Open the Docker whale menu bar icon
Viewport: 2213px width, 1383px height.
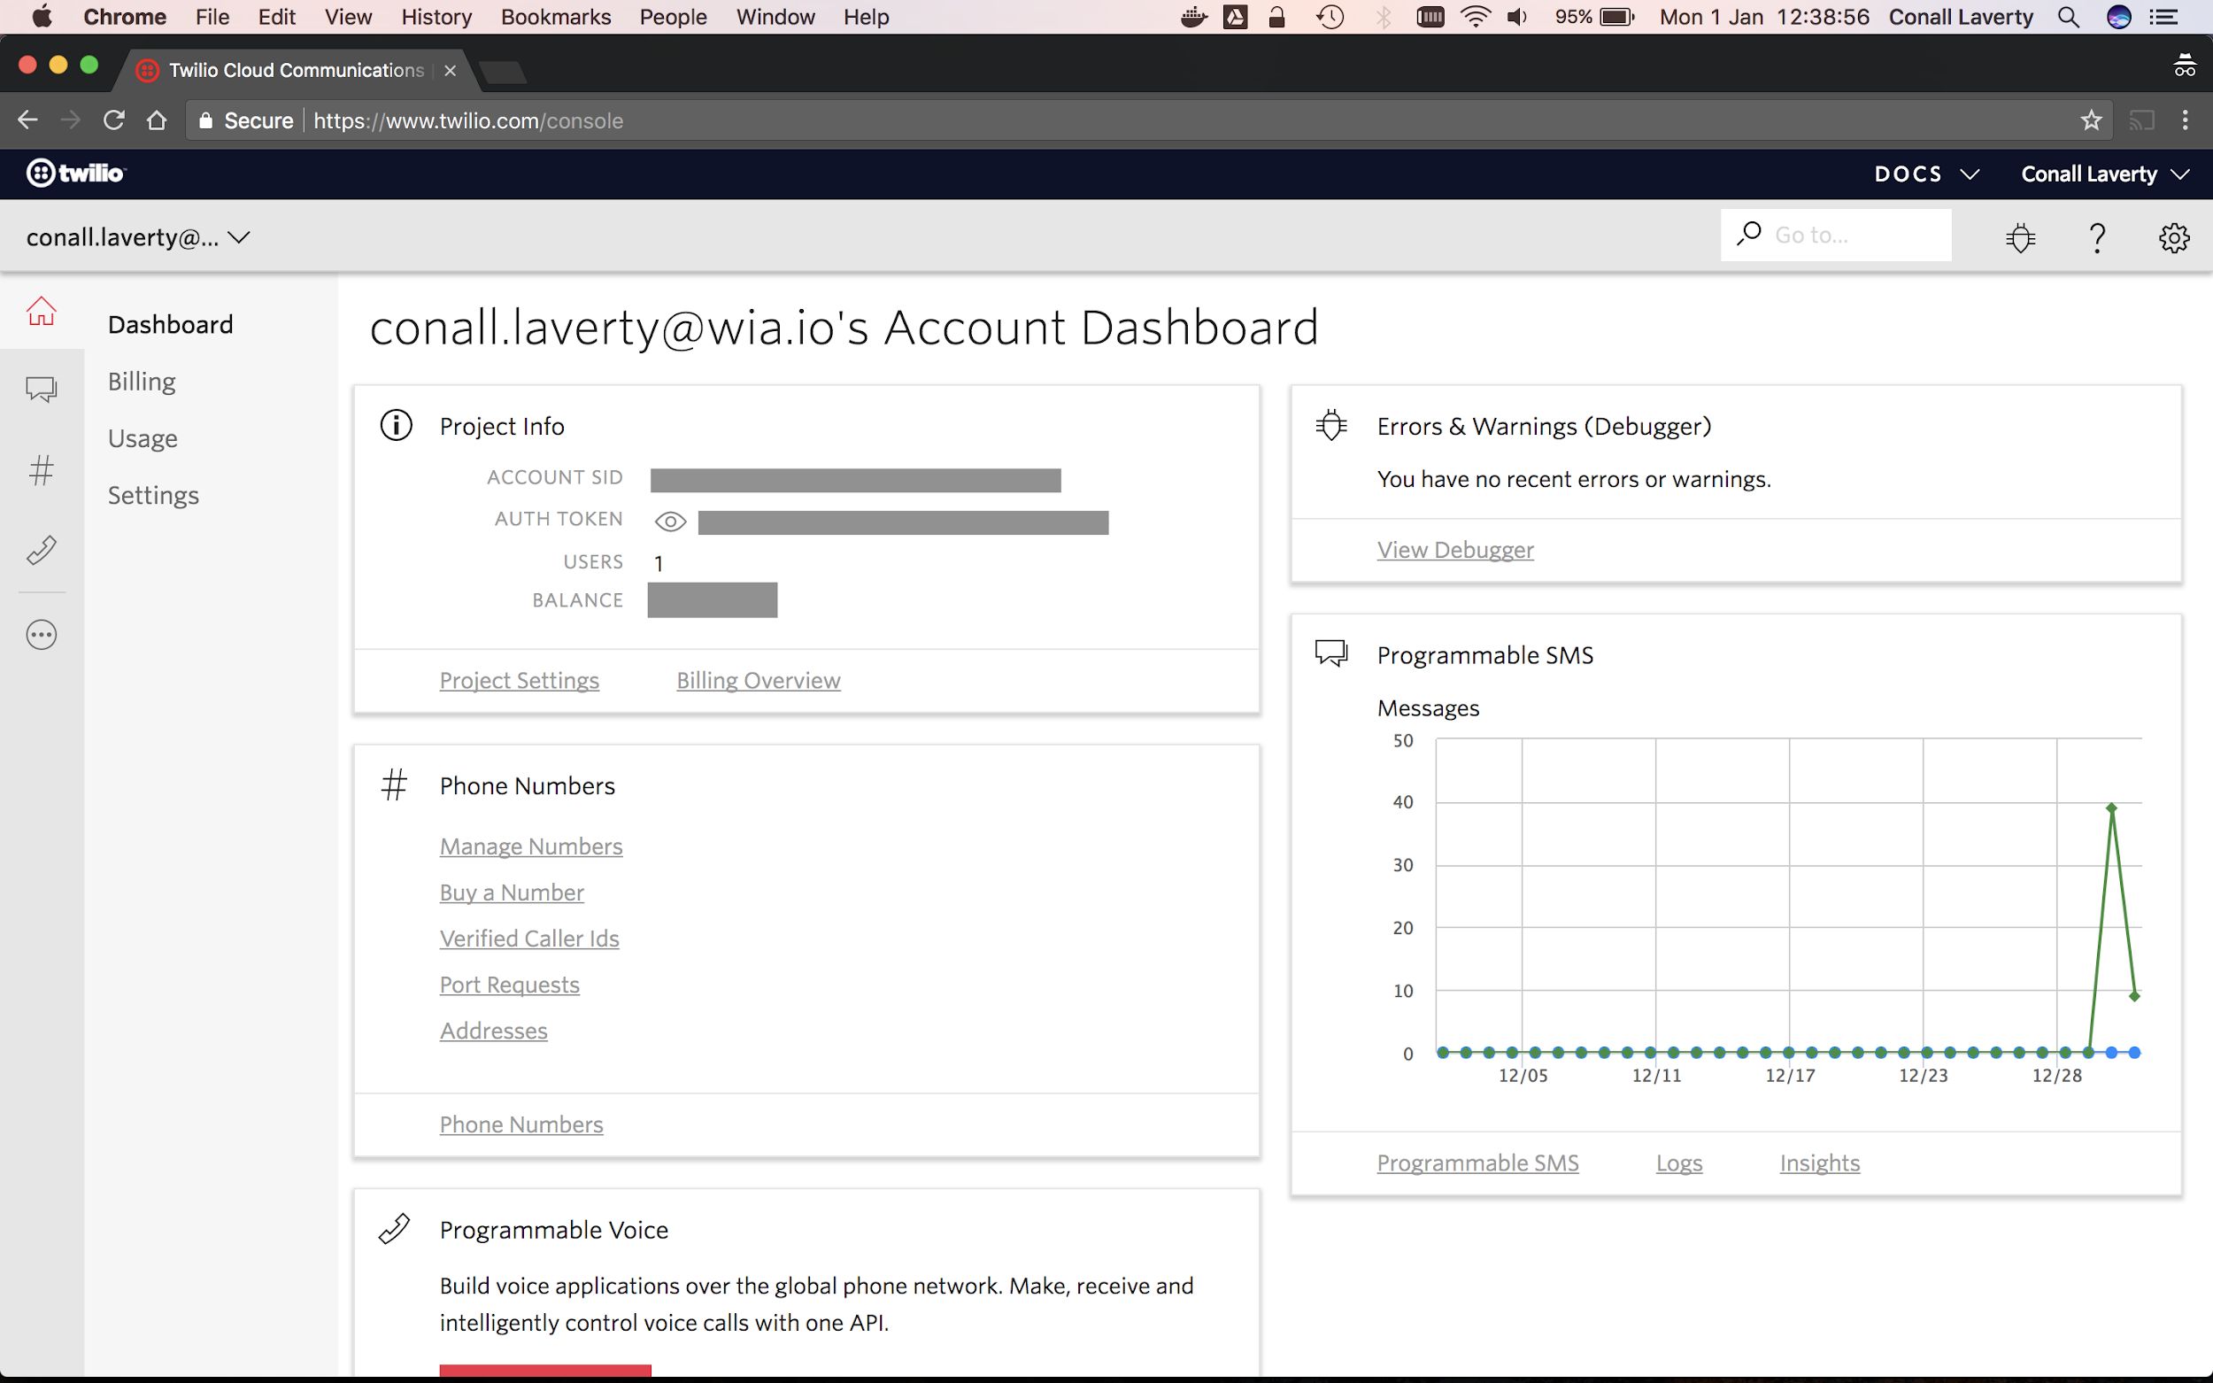tap(1193, 17)
